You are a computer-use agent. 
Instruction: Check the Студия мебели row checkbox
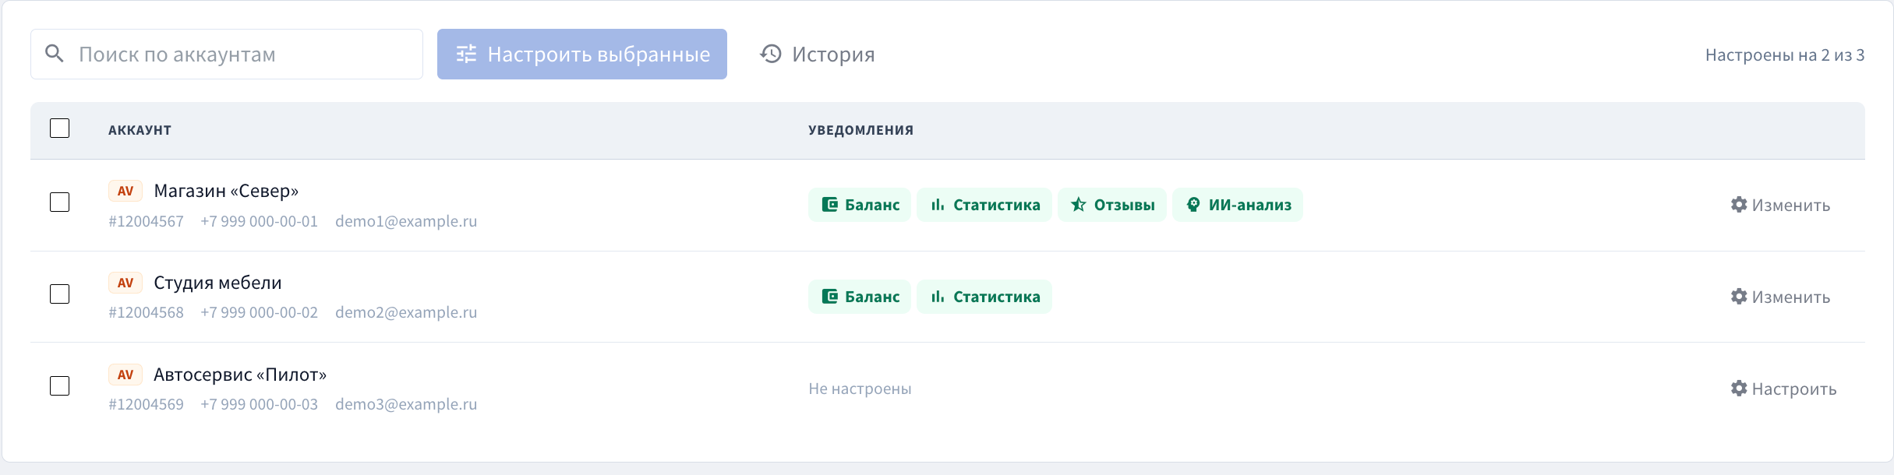coord(60,294)
